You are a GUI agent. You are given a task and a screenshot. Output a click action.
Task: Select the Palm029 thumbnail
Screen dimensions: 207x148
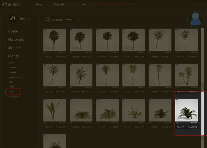point(160,75)
